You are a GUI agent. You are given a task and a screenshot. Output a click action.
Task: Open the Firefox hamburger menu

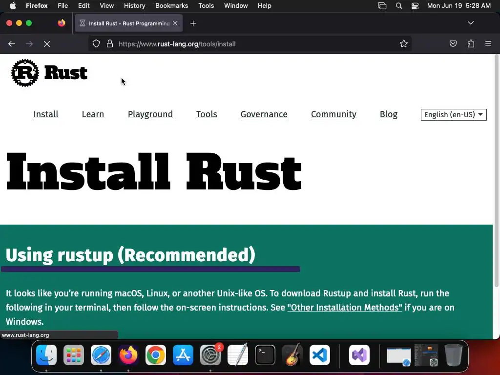point(488,43)
